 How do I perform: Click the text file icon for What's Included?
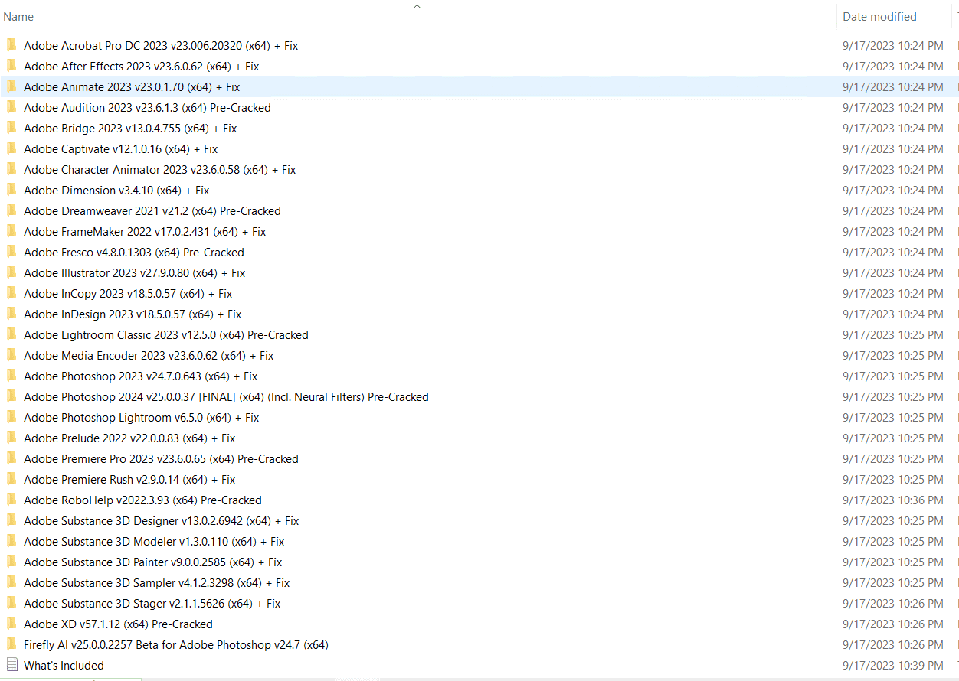(x=11, y=665)
